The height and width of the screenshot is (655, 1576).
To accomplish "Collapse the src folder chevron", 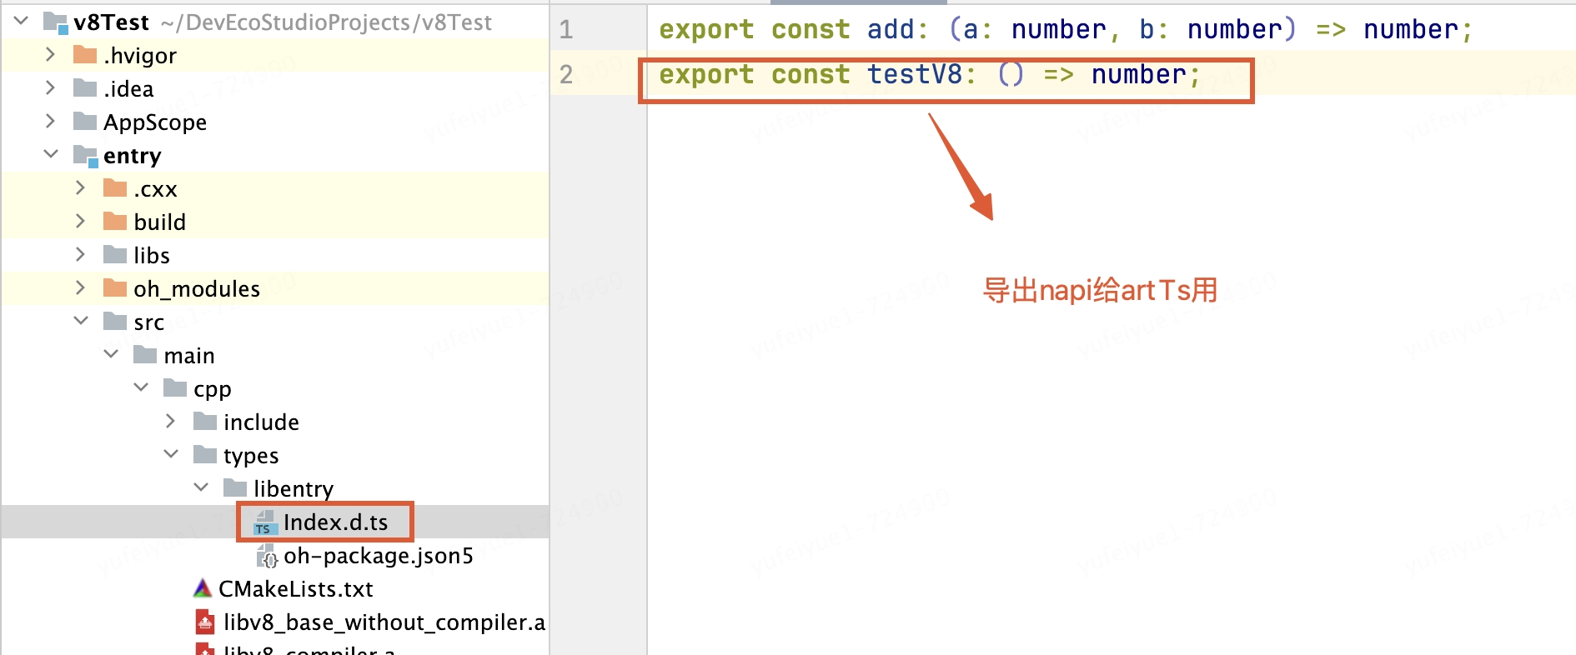I will [x=81, y=321].
